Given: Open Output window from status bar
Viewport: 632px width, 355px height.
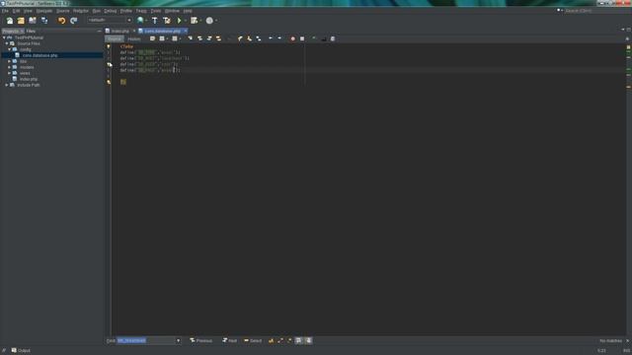Looking at the screenshot, I should (x=21, y=351).
